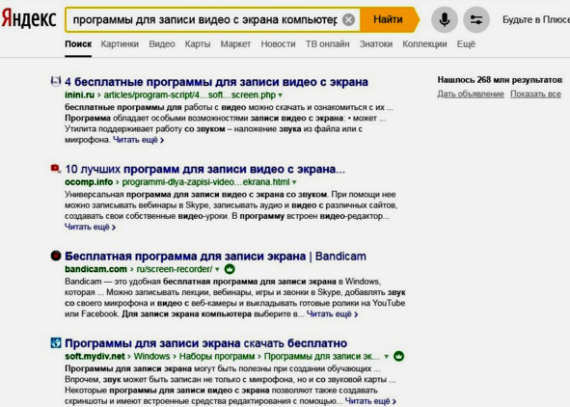Screen dimensions: 570x407
Task: Expand dropdown arrow next to inini.ru URL
Action: point(281,95)
